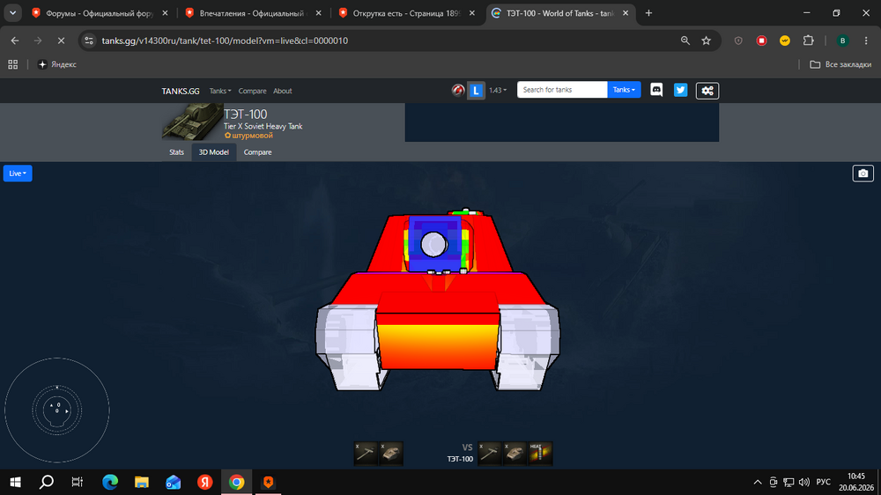Click the red record extension icon
881x495 pixels.
tap(761, 41)
